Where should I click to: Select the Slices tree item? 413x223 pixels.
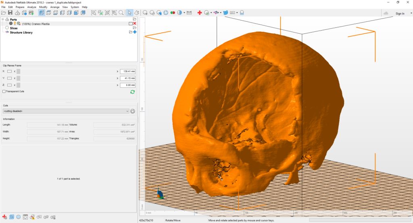click(13, 28)
